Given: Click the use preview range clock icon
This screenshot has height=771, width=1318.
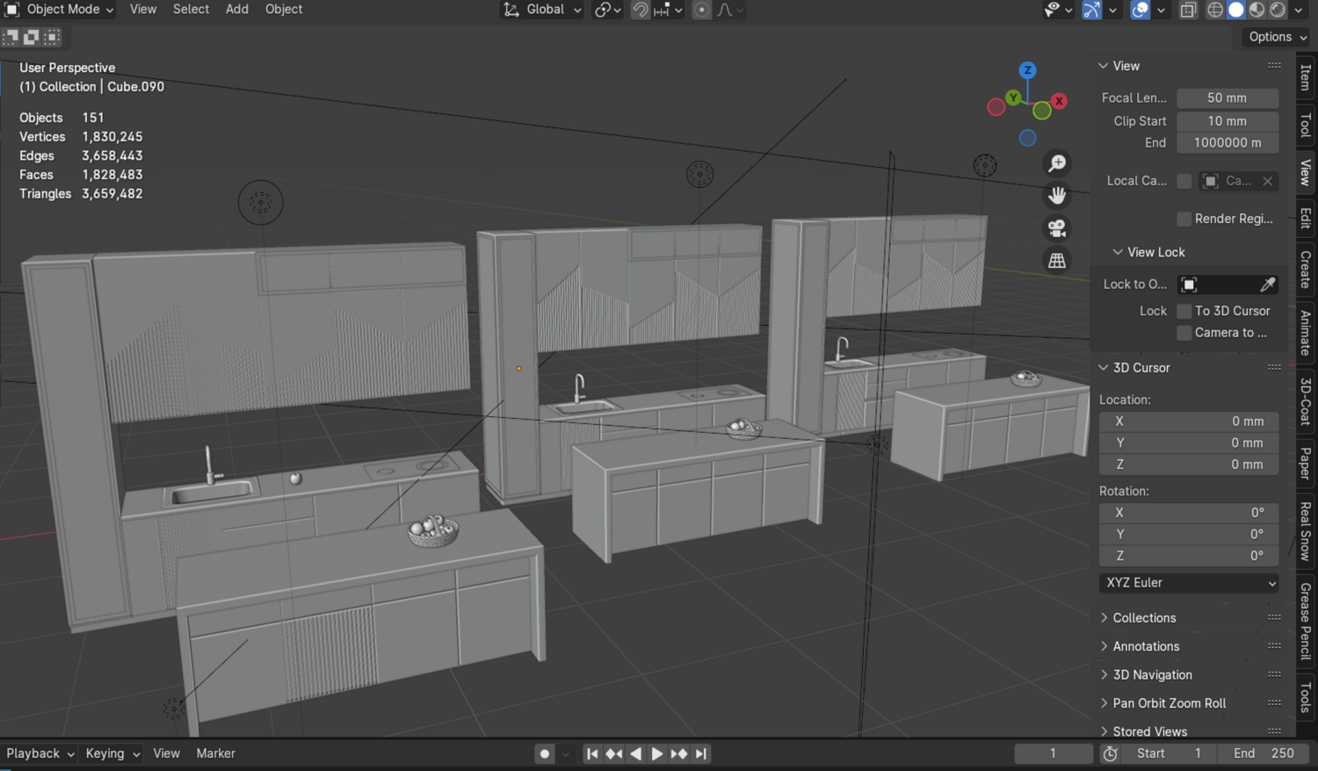Looking at the screenshot, I should [x=1111, y=753].
